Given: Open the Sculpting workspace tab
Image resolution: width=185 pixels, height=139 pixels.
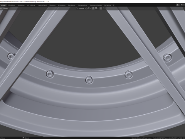Looking at the screenshot, I should click(21, 5).
